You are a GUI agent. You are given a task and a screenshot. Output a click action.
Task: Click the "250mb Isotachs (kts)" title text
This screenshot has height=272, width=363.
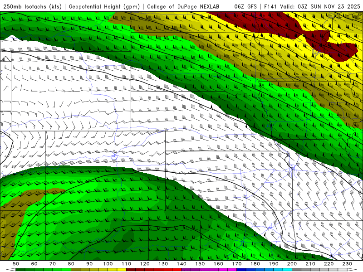pos(32,6)
